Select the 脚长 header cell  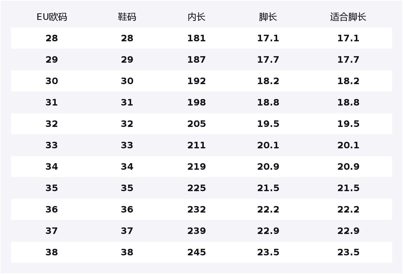coord(268,17)
